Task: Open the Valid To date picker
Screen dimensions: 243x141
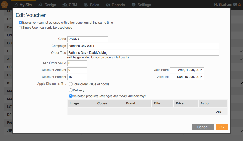Action: 187,77
